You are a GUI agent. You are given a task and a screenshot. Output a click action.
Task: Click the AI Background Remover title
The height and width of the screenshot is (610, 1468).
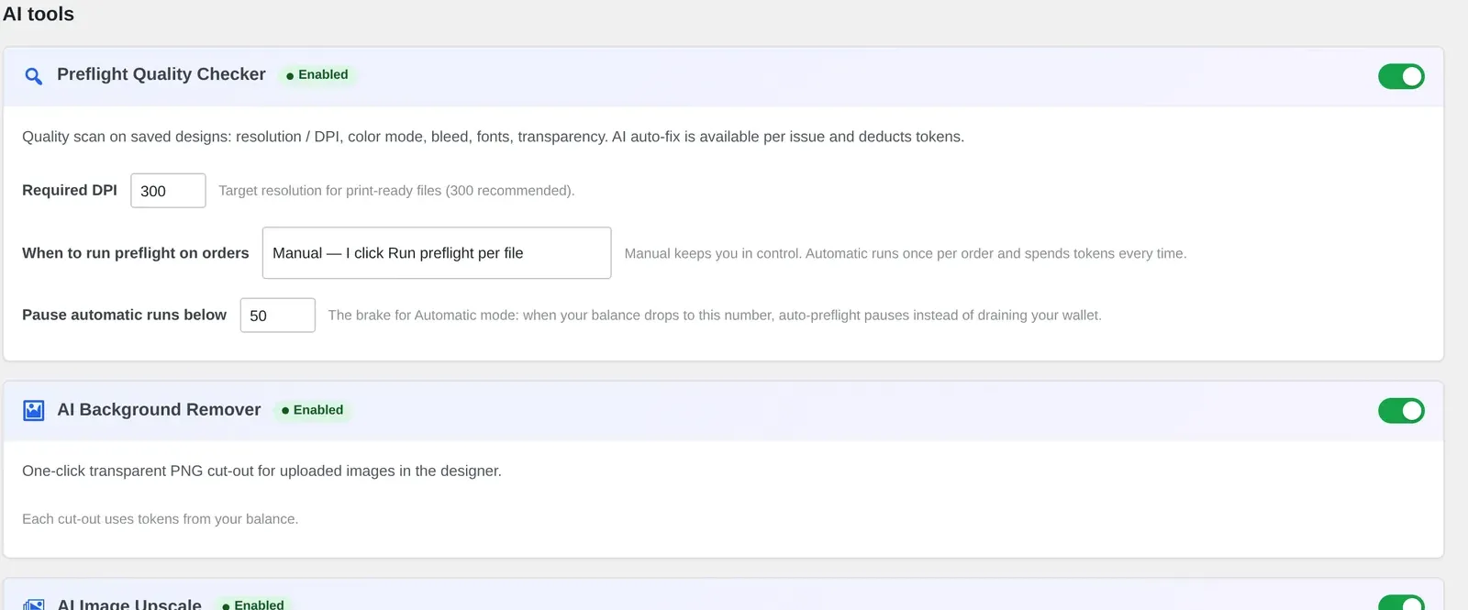coord(159,410)
